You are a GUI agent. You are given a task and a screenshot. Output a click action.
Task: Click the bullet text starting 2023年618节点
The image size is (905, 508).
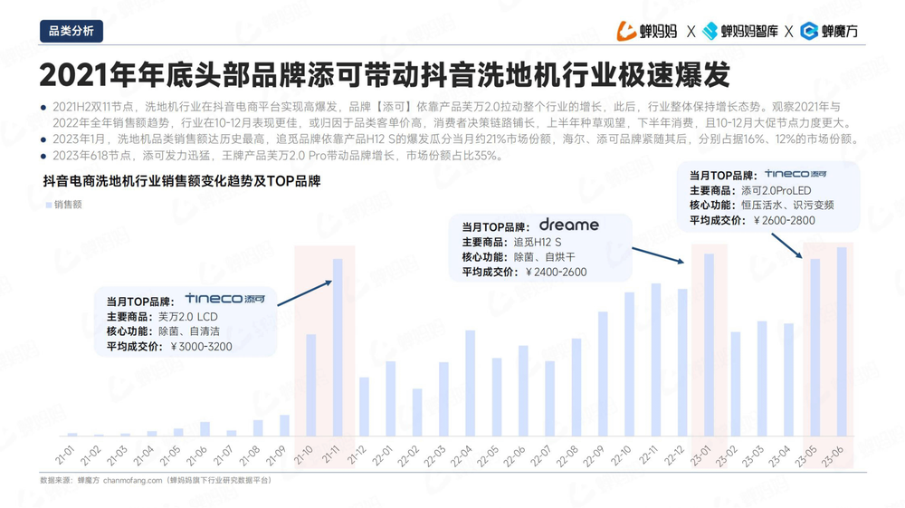278,155
